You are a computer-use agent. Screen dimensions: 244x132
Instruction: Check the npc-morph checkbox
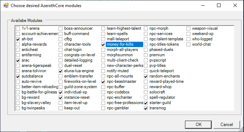pos(146,29)
